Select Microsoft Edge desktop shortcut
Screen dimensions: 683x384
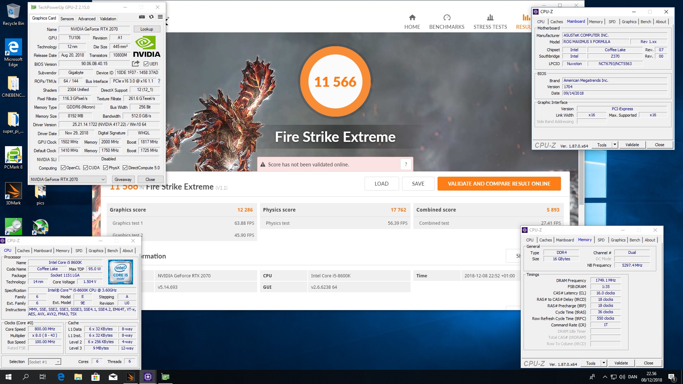pos(13,53)
